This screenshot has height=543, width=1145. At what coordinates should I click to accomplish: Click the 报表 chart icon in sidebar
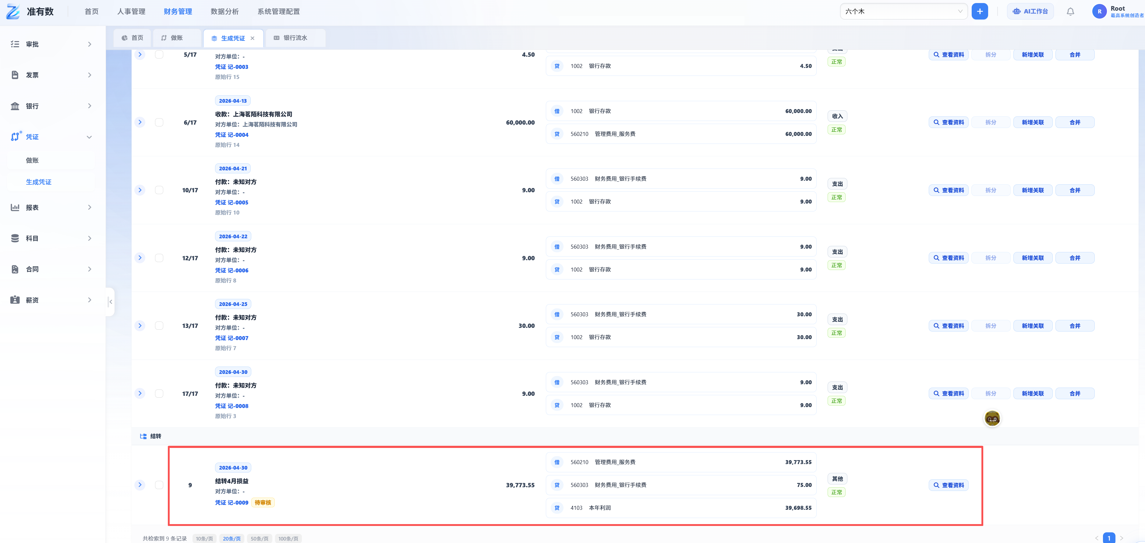[x=15, y=207]
